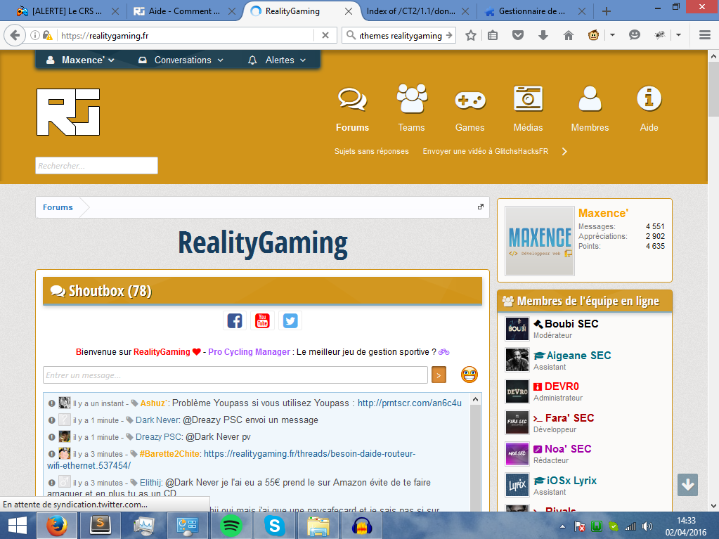Image resolution: width=719 pixels, height=539 pixels.
Task: Open Noa' SEC's profile
Action: coord(568,449)
